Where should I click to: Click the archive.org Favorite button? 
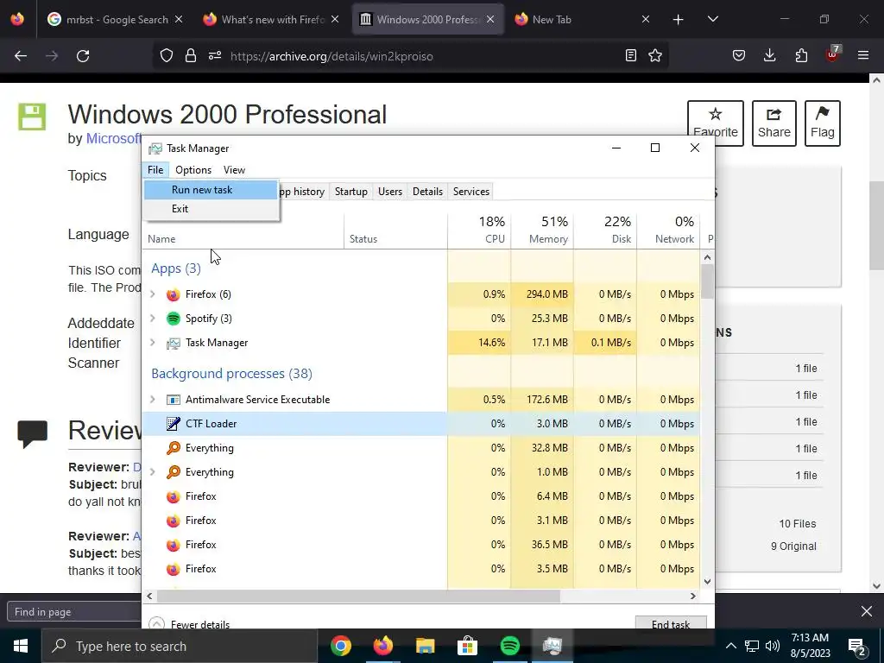point(716,123)
